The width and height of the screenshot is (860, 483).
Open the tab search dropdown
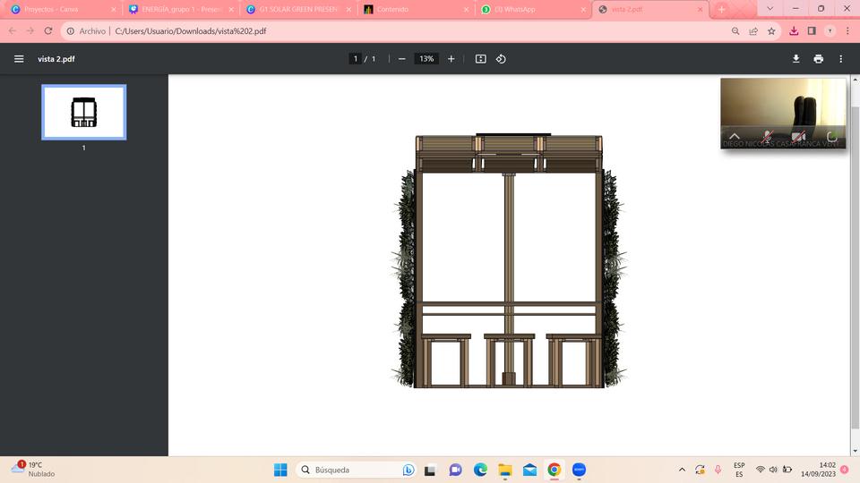coord(770,9)
